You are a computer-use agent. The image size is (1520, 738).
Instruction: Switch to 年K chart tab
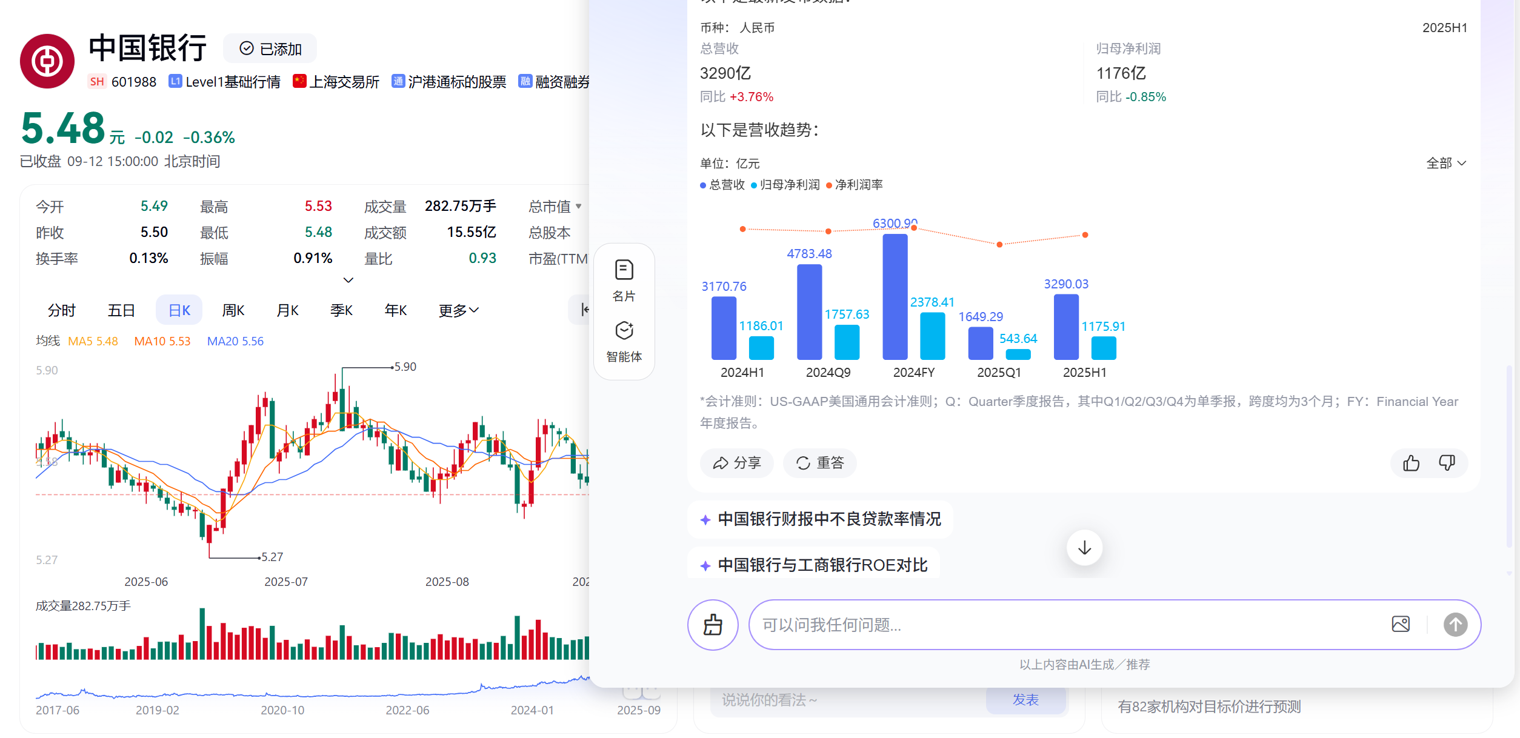coord(396,310)
